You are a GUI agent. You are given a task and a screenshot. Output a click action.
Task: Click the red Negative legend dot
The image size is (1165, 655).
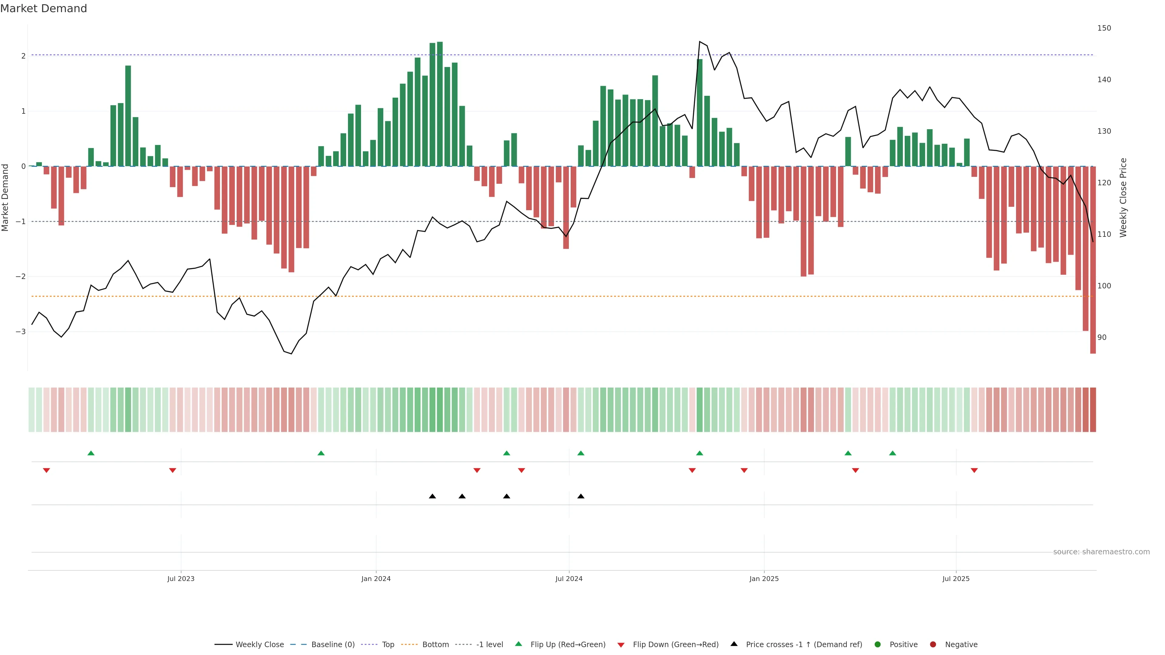pos(933,644)
